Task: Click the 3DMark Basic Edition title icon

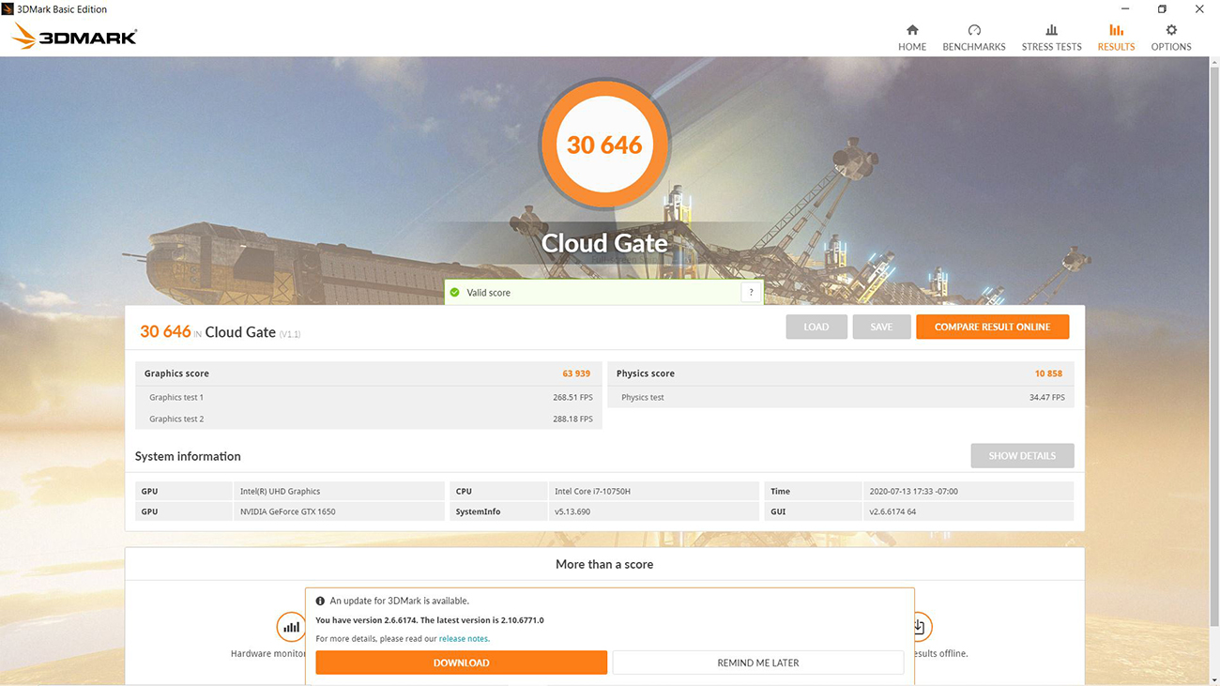Action: point(8,8)
